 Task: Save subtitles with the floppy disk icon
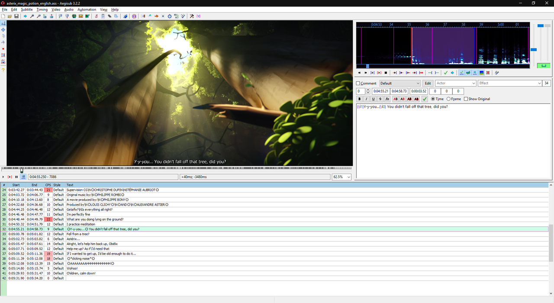[16, 16]
